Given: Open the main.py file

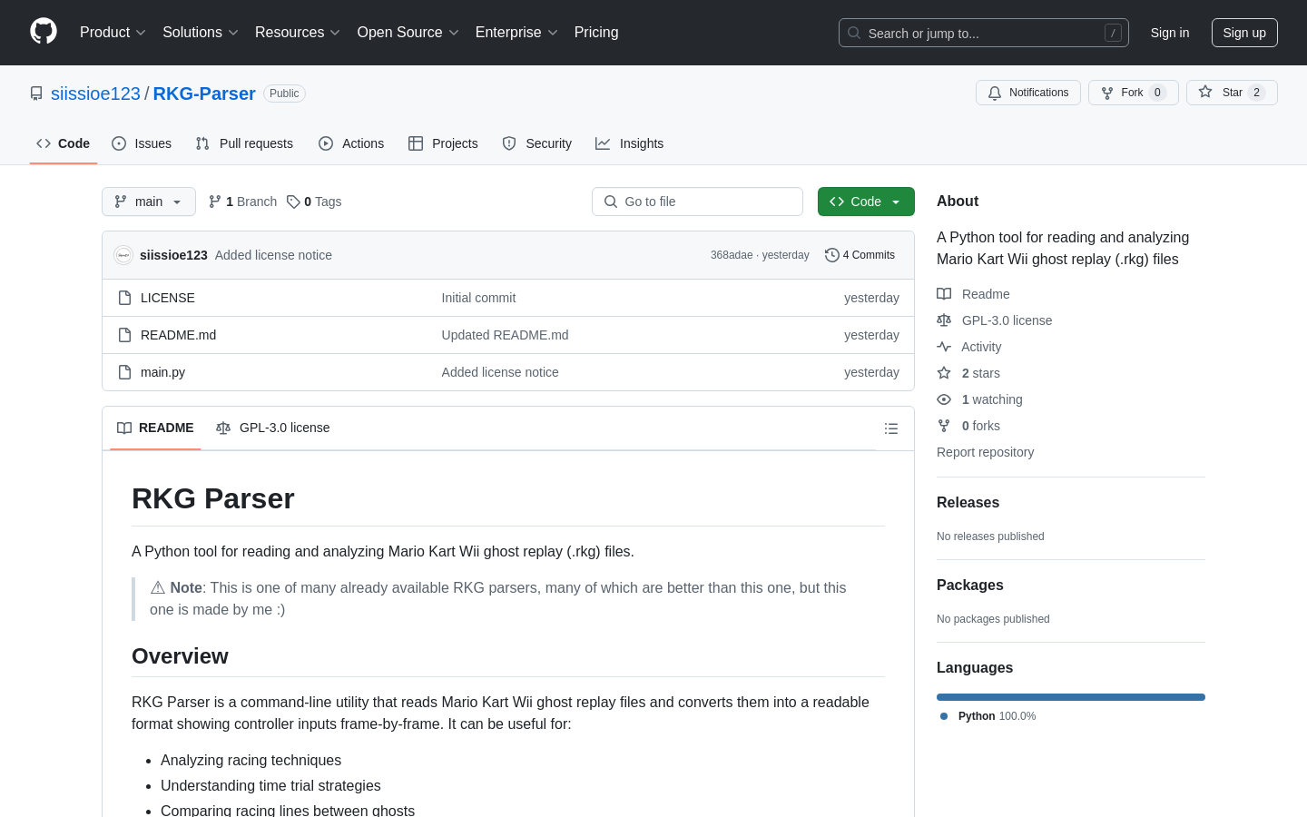Looking at the screenshot, I should point(163,372).
